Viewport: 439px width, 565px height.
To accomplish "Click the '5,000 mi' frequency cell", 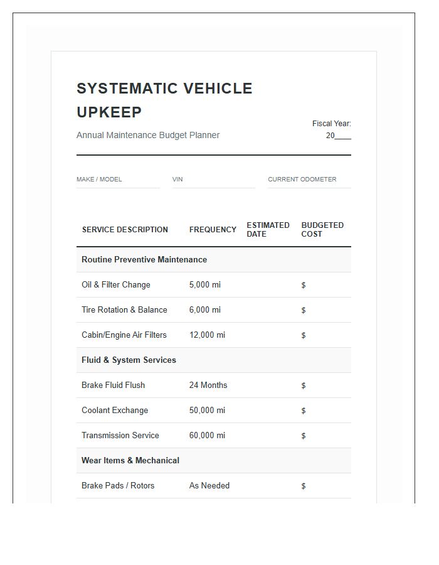I will coord(204,284).
